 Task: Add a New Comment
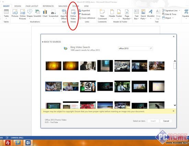102,14
